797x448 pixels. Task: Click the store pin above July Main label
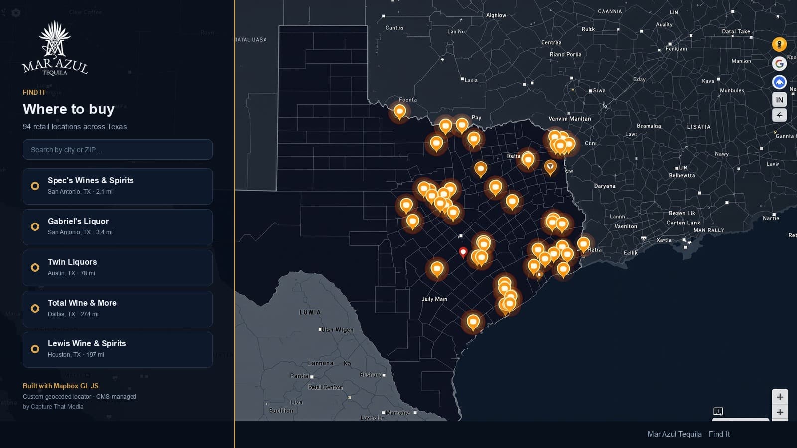click(x=437, y=269)
